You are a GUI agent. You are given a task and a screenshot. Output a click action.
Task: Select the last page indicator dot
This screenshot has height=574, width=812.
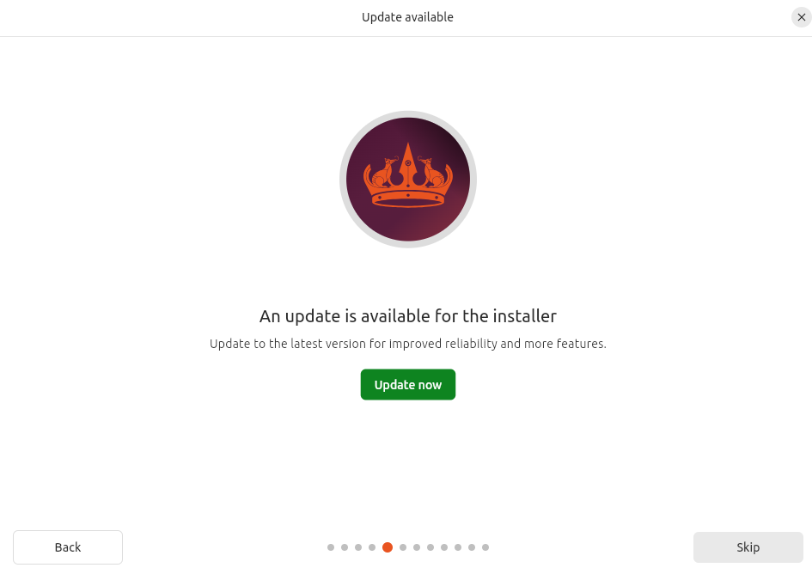pos(485,547)
